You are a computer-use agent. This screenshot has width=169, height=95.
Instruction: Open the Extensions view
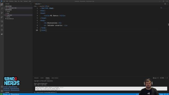[x=2, y=26]
